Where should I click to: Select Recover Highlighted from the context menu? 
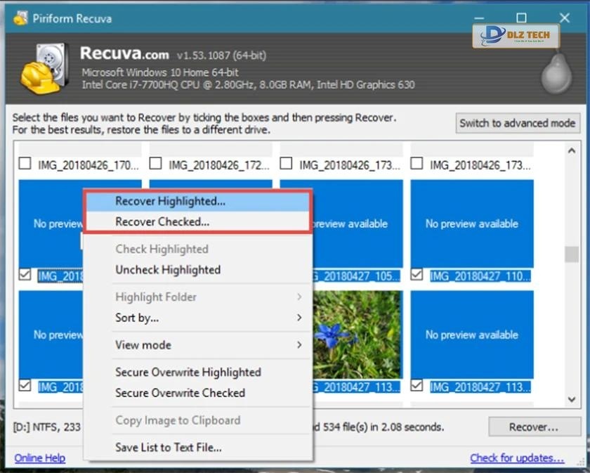point(169,201)
